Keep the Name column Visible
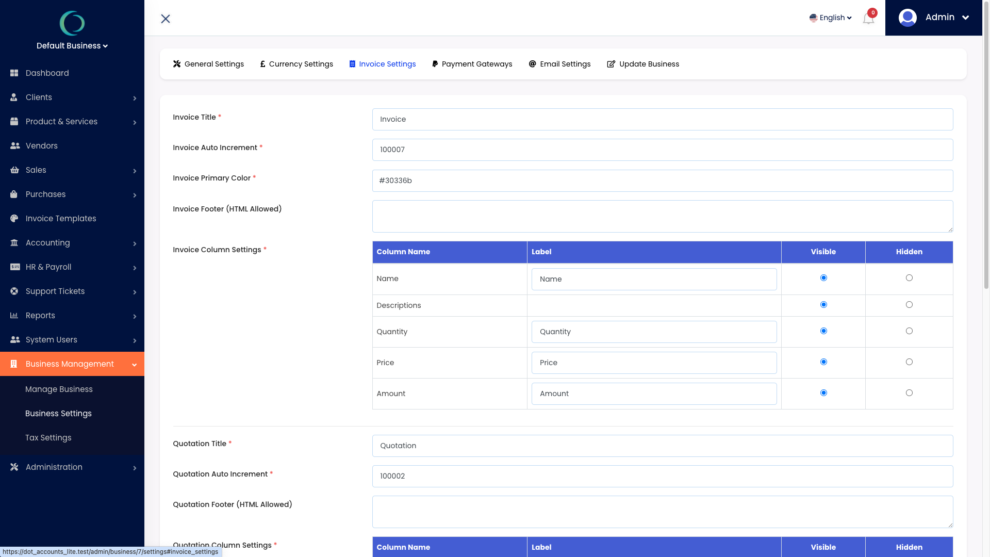This screenshot has height=557, width=990. click(x=823, y=277)
